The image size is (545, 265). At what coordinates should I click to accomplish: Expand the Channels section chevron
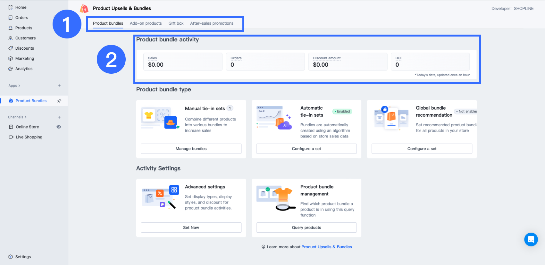point(26,117)
